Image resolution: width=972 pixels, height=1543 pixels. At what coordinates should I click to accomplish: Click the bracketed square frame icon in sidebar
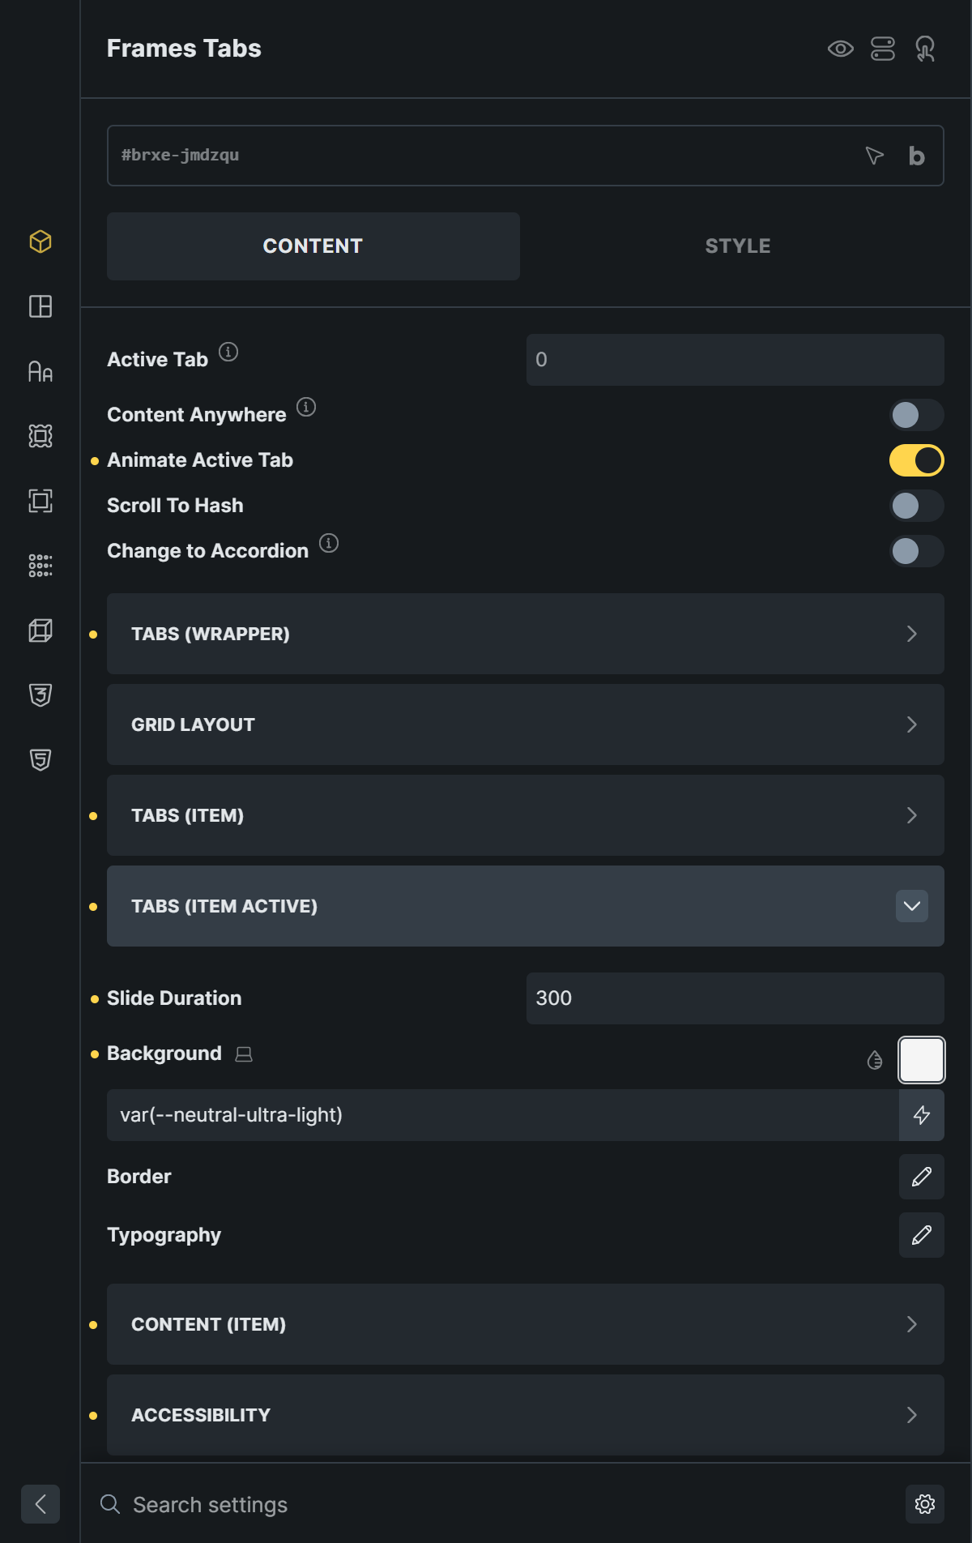tap(40, 501)
